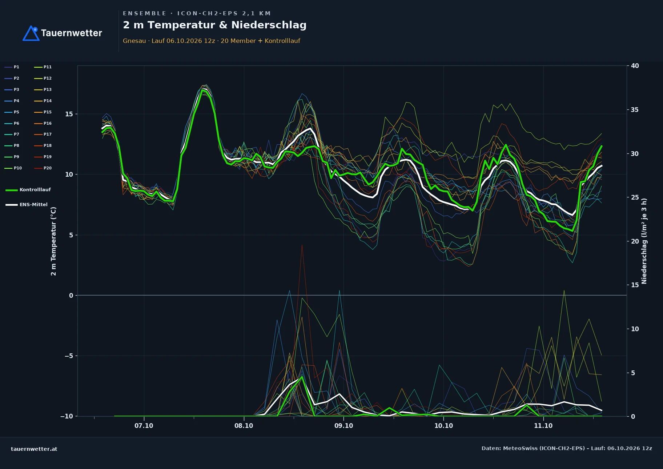Select the 35 tick on the precipitation axis
This screenshot has height=469, width=663.
coord(635,110)
